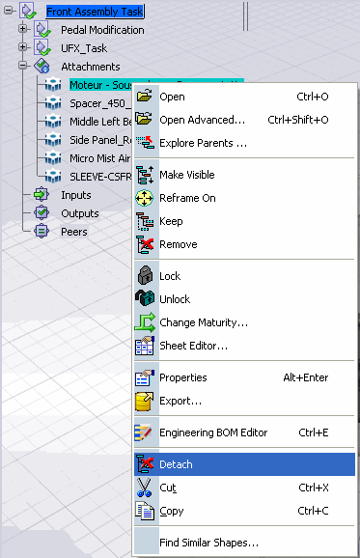
Task: Expand the UFX_Task node
Action: tap(23, 46)
